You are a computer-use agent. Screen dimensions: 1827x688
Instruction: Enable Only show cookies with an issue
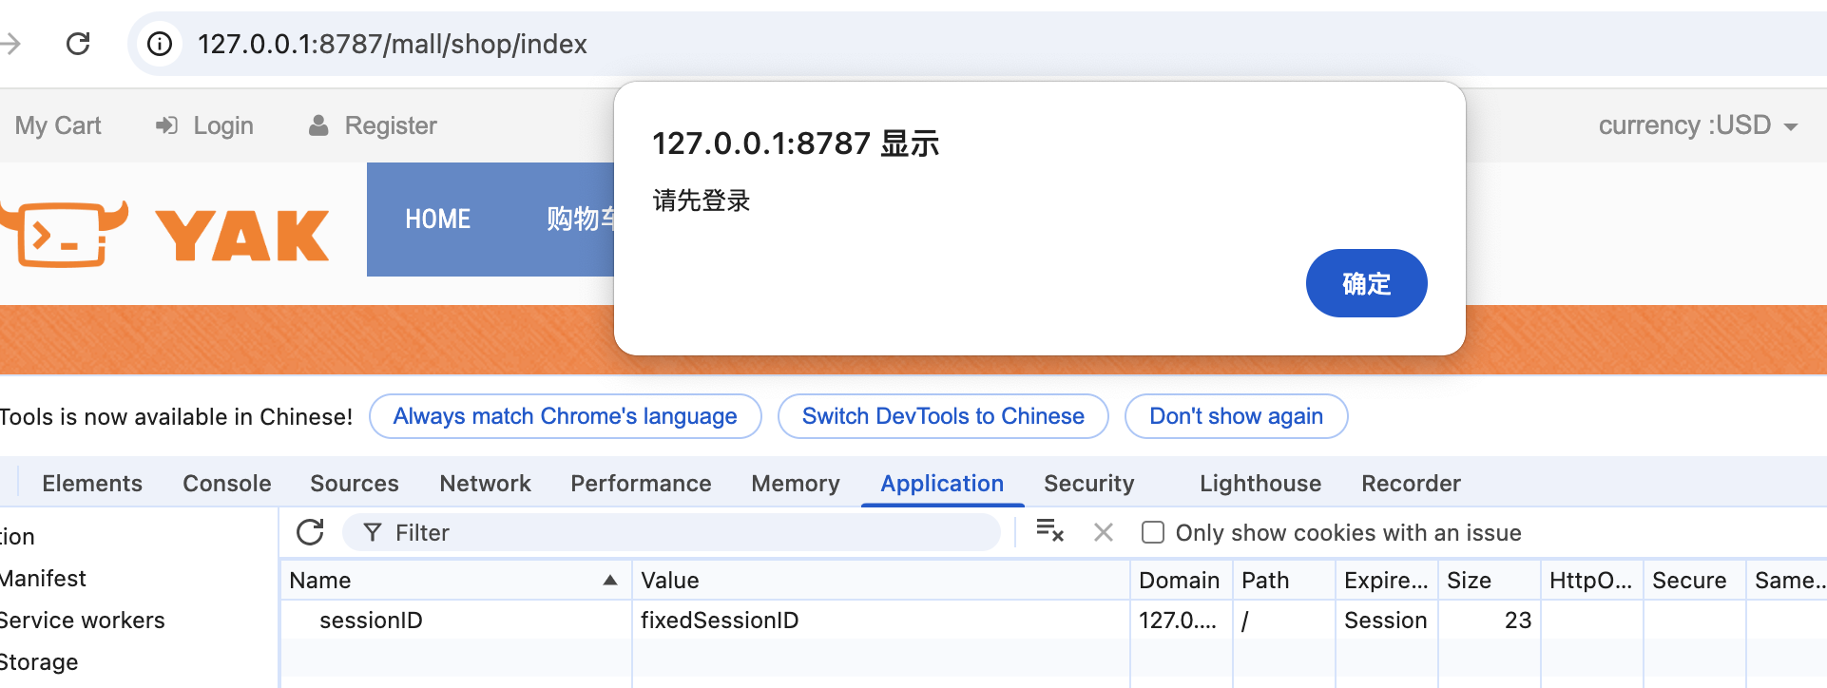[1153, 532]
